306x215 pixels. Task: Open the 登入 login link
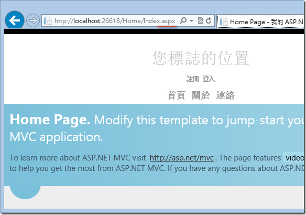point(209,79)
